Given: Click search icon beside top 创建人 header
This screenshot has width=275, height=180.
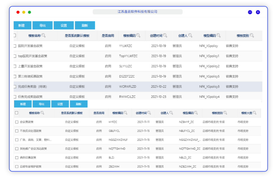Looking at the screenshot, I should pyautogui.click(x=190, y=36).
